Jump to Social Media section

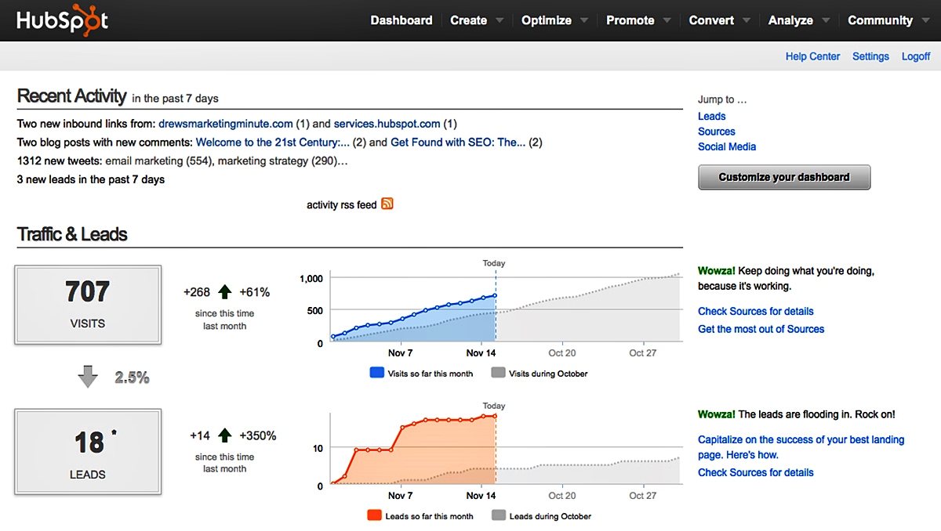727,146
